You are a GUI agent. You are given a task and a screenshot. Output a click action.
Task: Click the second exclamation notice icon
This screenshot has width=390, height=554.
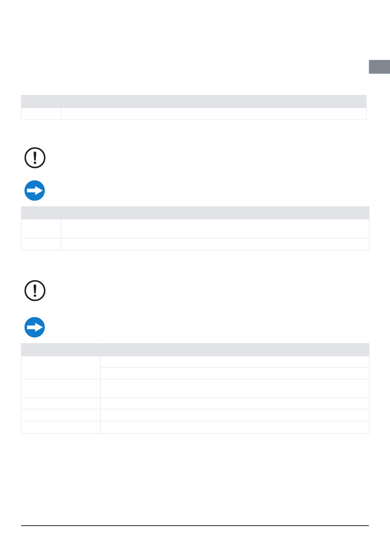(x=35, y=291)
